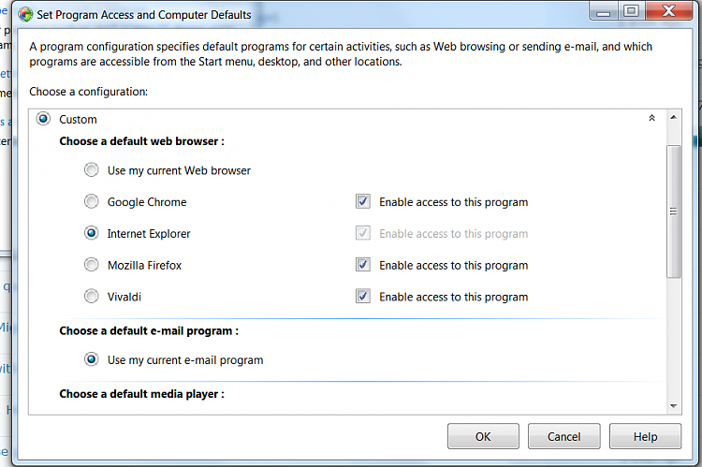Click the Custom configuration label text

[78, 120]
